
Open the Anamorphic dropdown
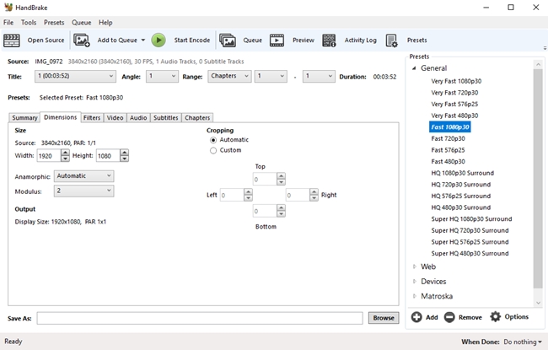click(x=83, y=176)
